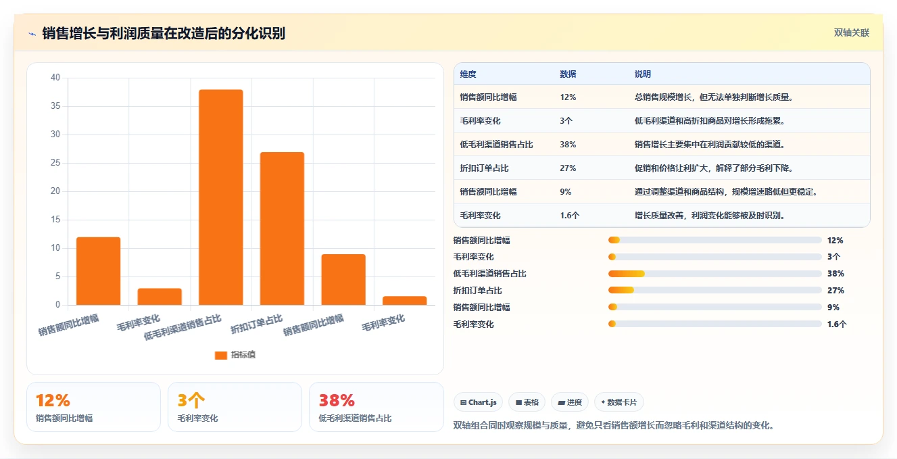The height and width of the screenshot is (459, 897).
Task: Click the 数据卡片 tag
Action: [619, 402]
